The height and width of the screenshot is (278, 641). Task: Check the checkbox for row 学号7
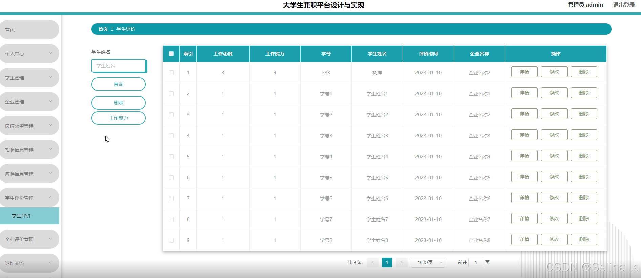point(171,219)
